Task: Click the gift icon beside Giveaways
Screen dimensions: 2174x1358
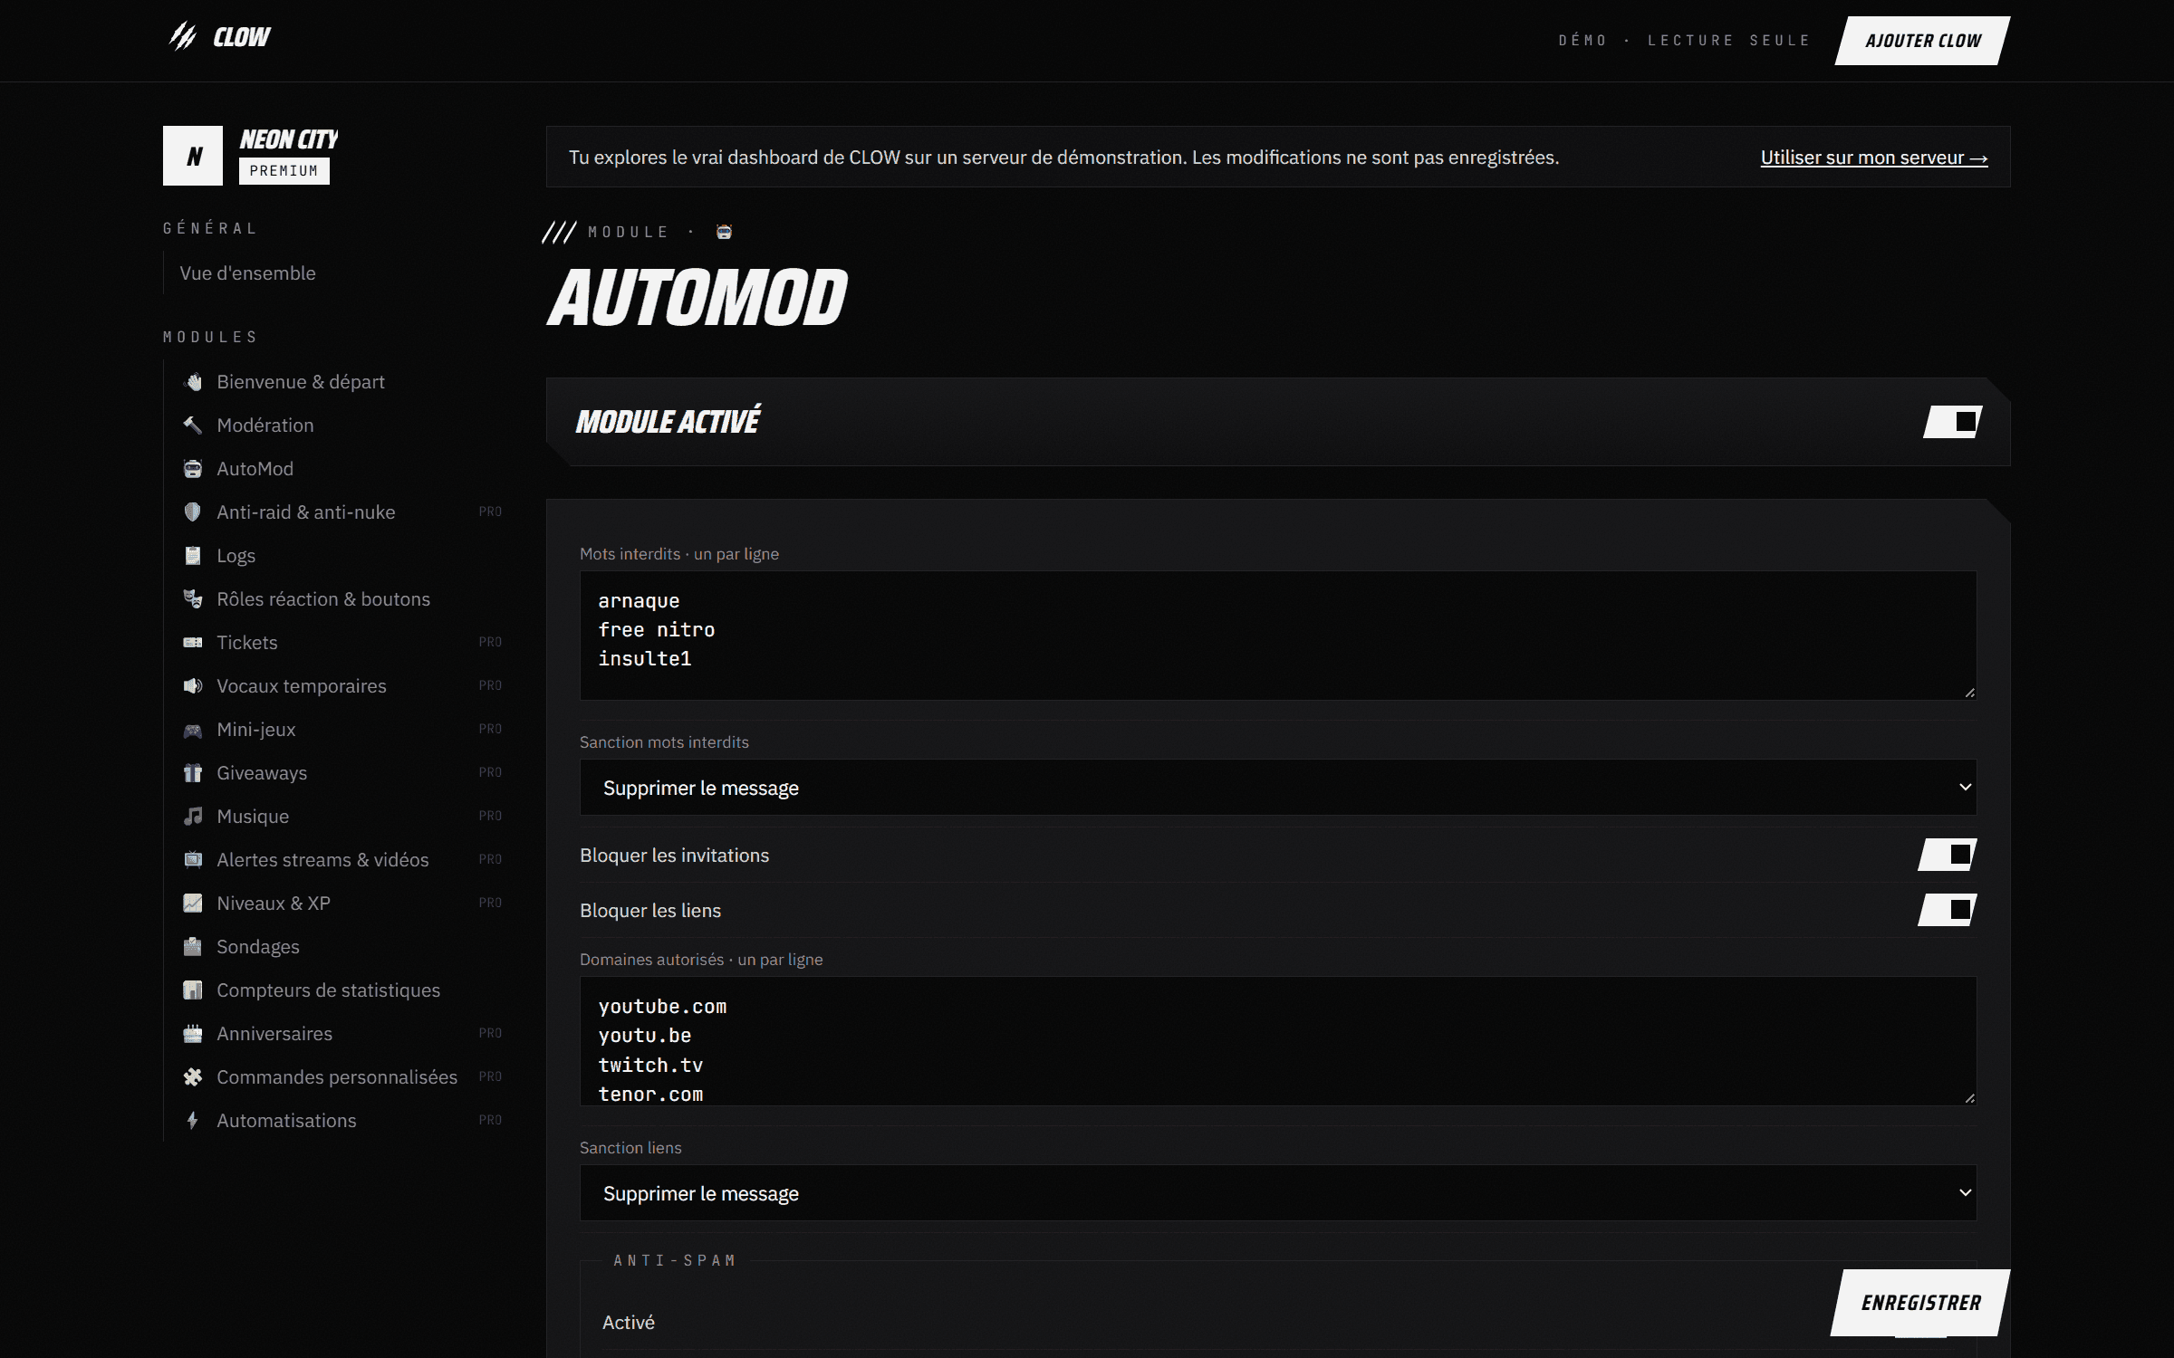Action: click(x=193, y=773)
